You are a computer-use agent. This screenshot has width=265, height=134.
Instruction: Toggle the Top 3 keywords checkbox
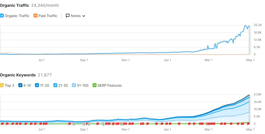coord(2,85)
